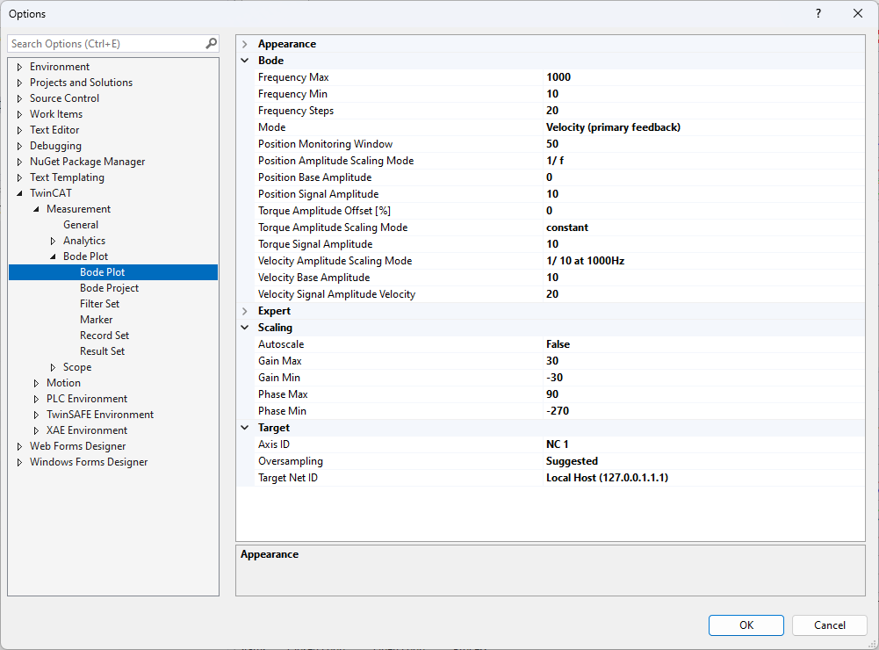Expand the Scope tree node
The height and width of the screenshot is (650, 879).
click(x=54, y=367)
